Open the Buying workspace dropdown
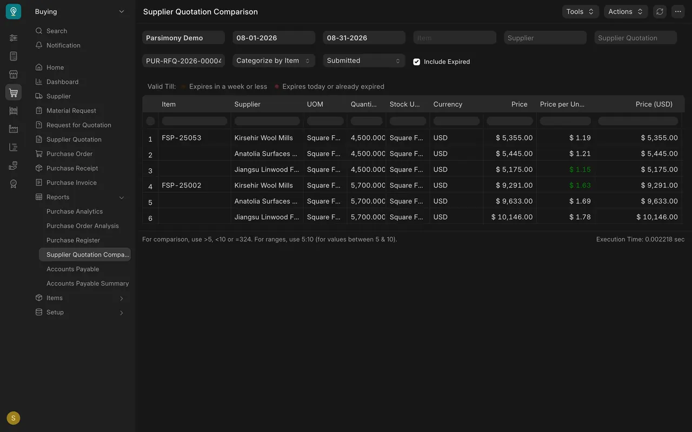692x432 pixels. tap(79, 11)
